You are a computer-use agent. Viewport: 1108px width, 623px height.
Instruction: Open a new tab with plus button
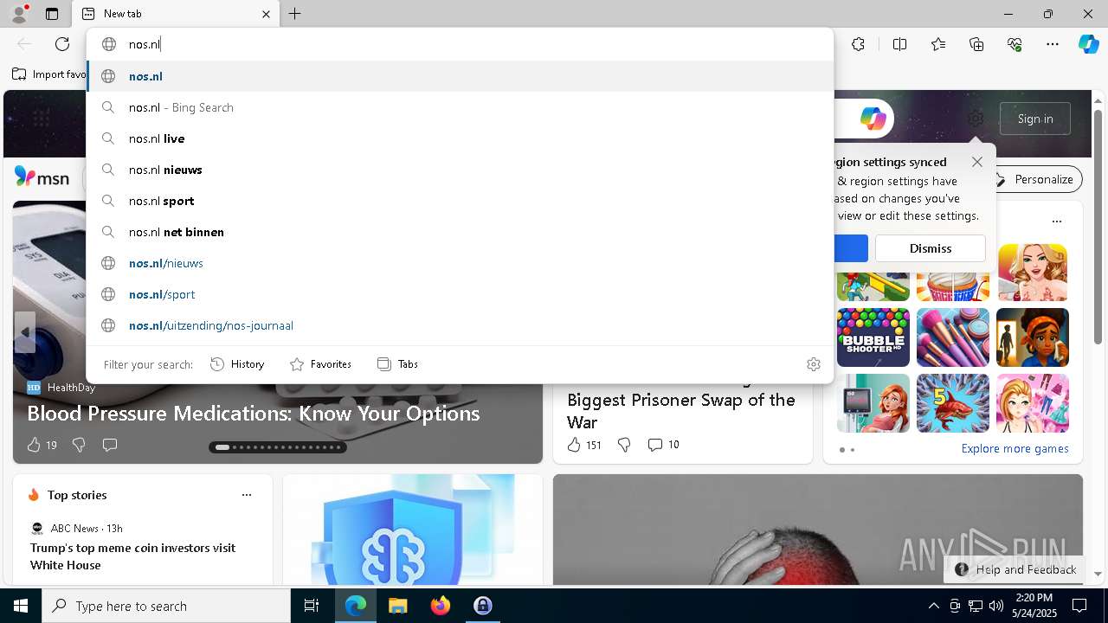(295, 14)
